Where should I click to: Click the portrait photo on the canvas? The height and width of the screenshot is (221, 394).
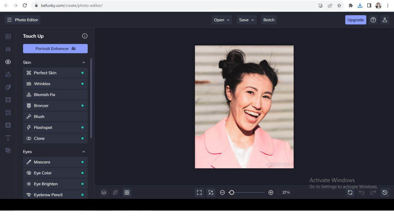tap(244, 107)
